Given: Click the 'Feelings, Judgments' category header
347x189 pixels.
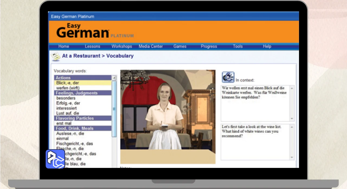Looking at the screenshot, I should tap(76, 93).
